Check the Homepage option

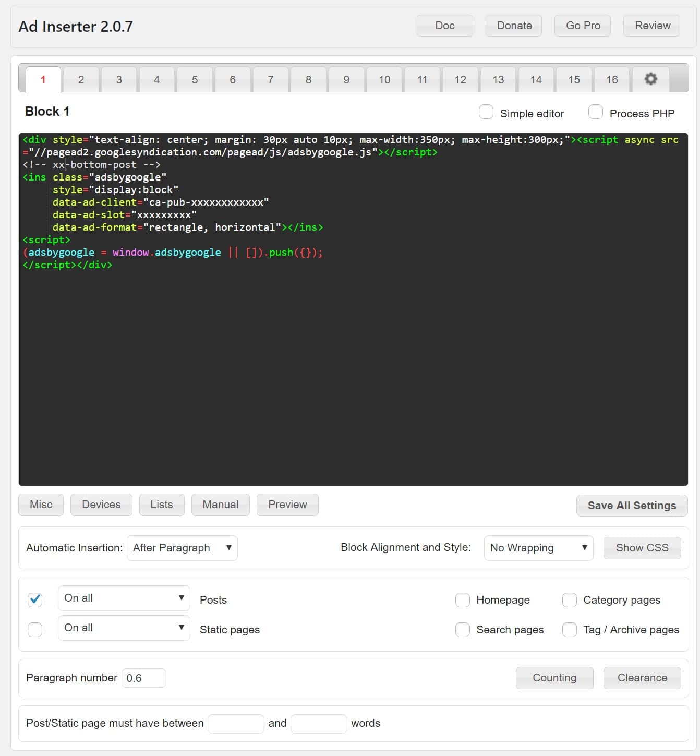[x=463, y=600]
